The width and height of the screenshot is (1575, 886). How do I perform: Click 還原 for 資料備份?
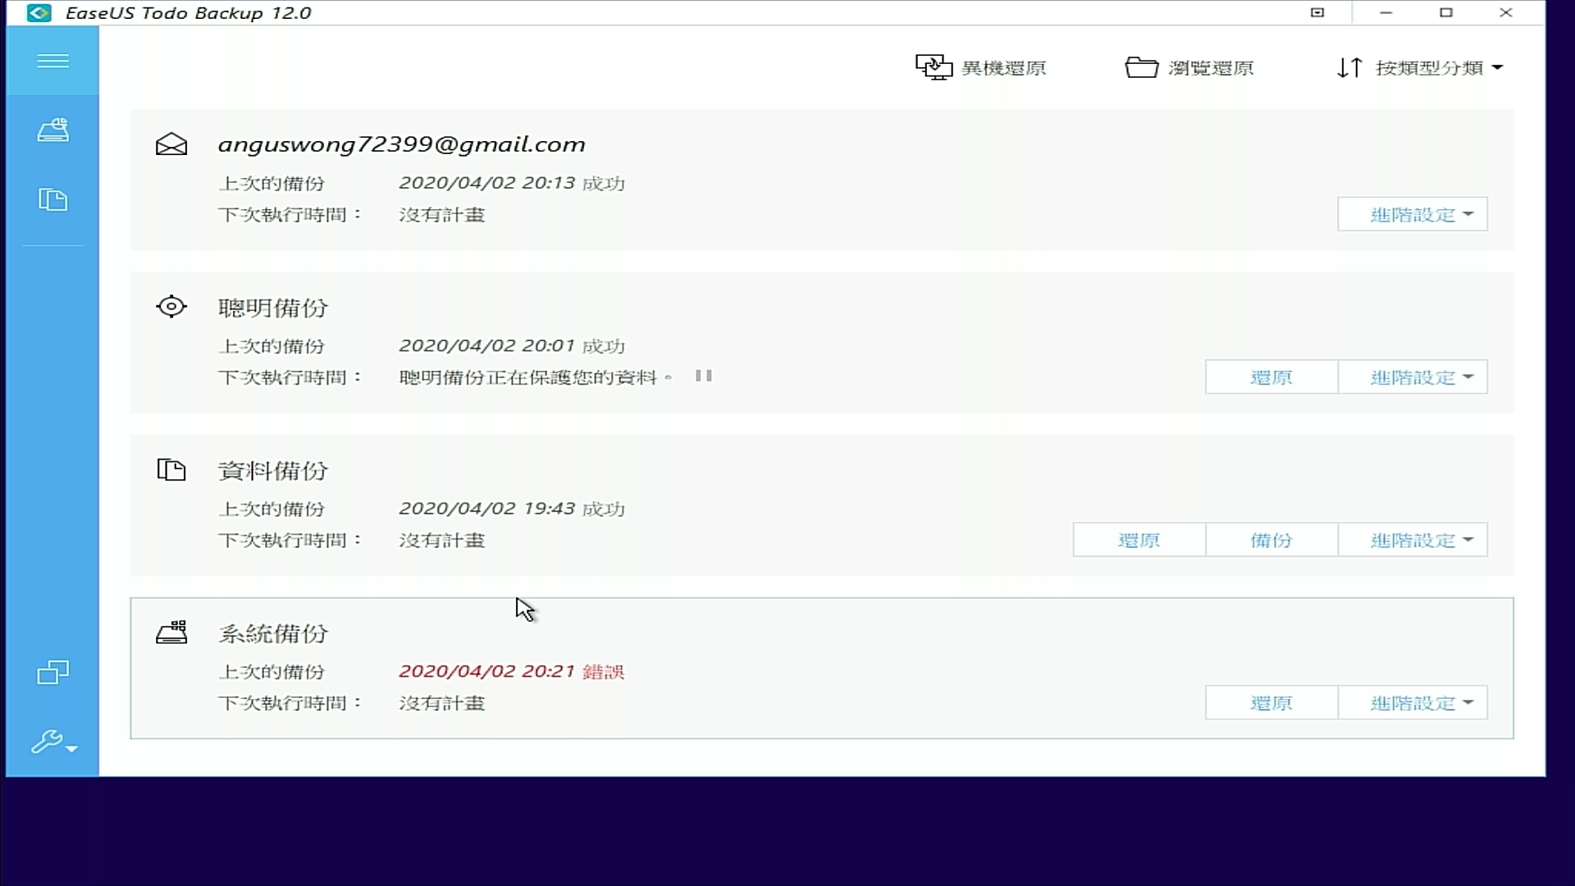click(1139, 540)
